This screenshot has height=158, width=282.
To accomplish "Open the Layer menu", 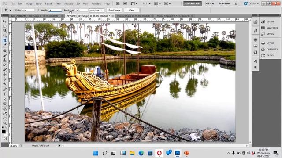I will (x=39, y=4).
